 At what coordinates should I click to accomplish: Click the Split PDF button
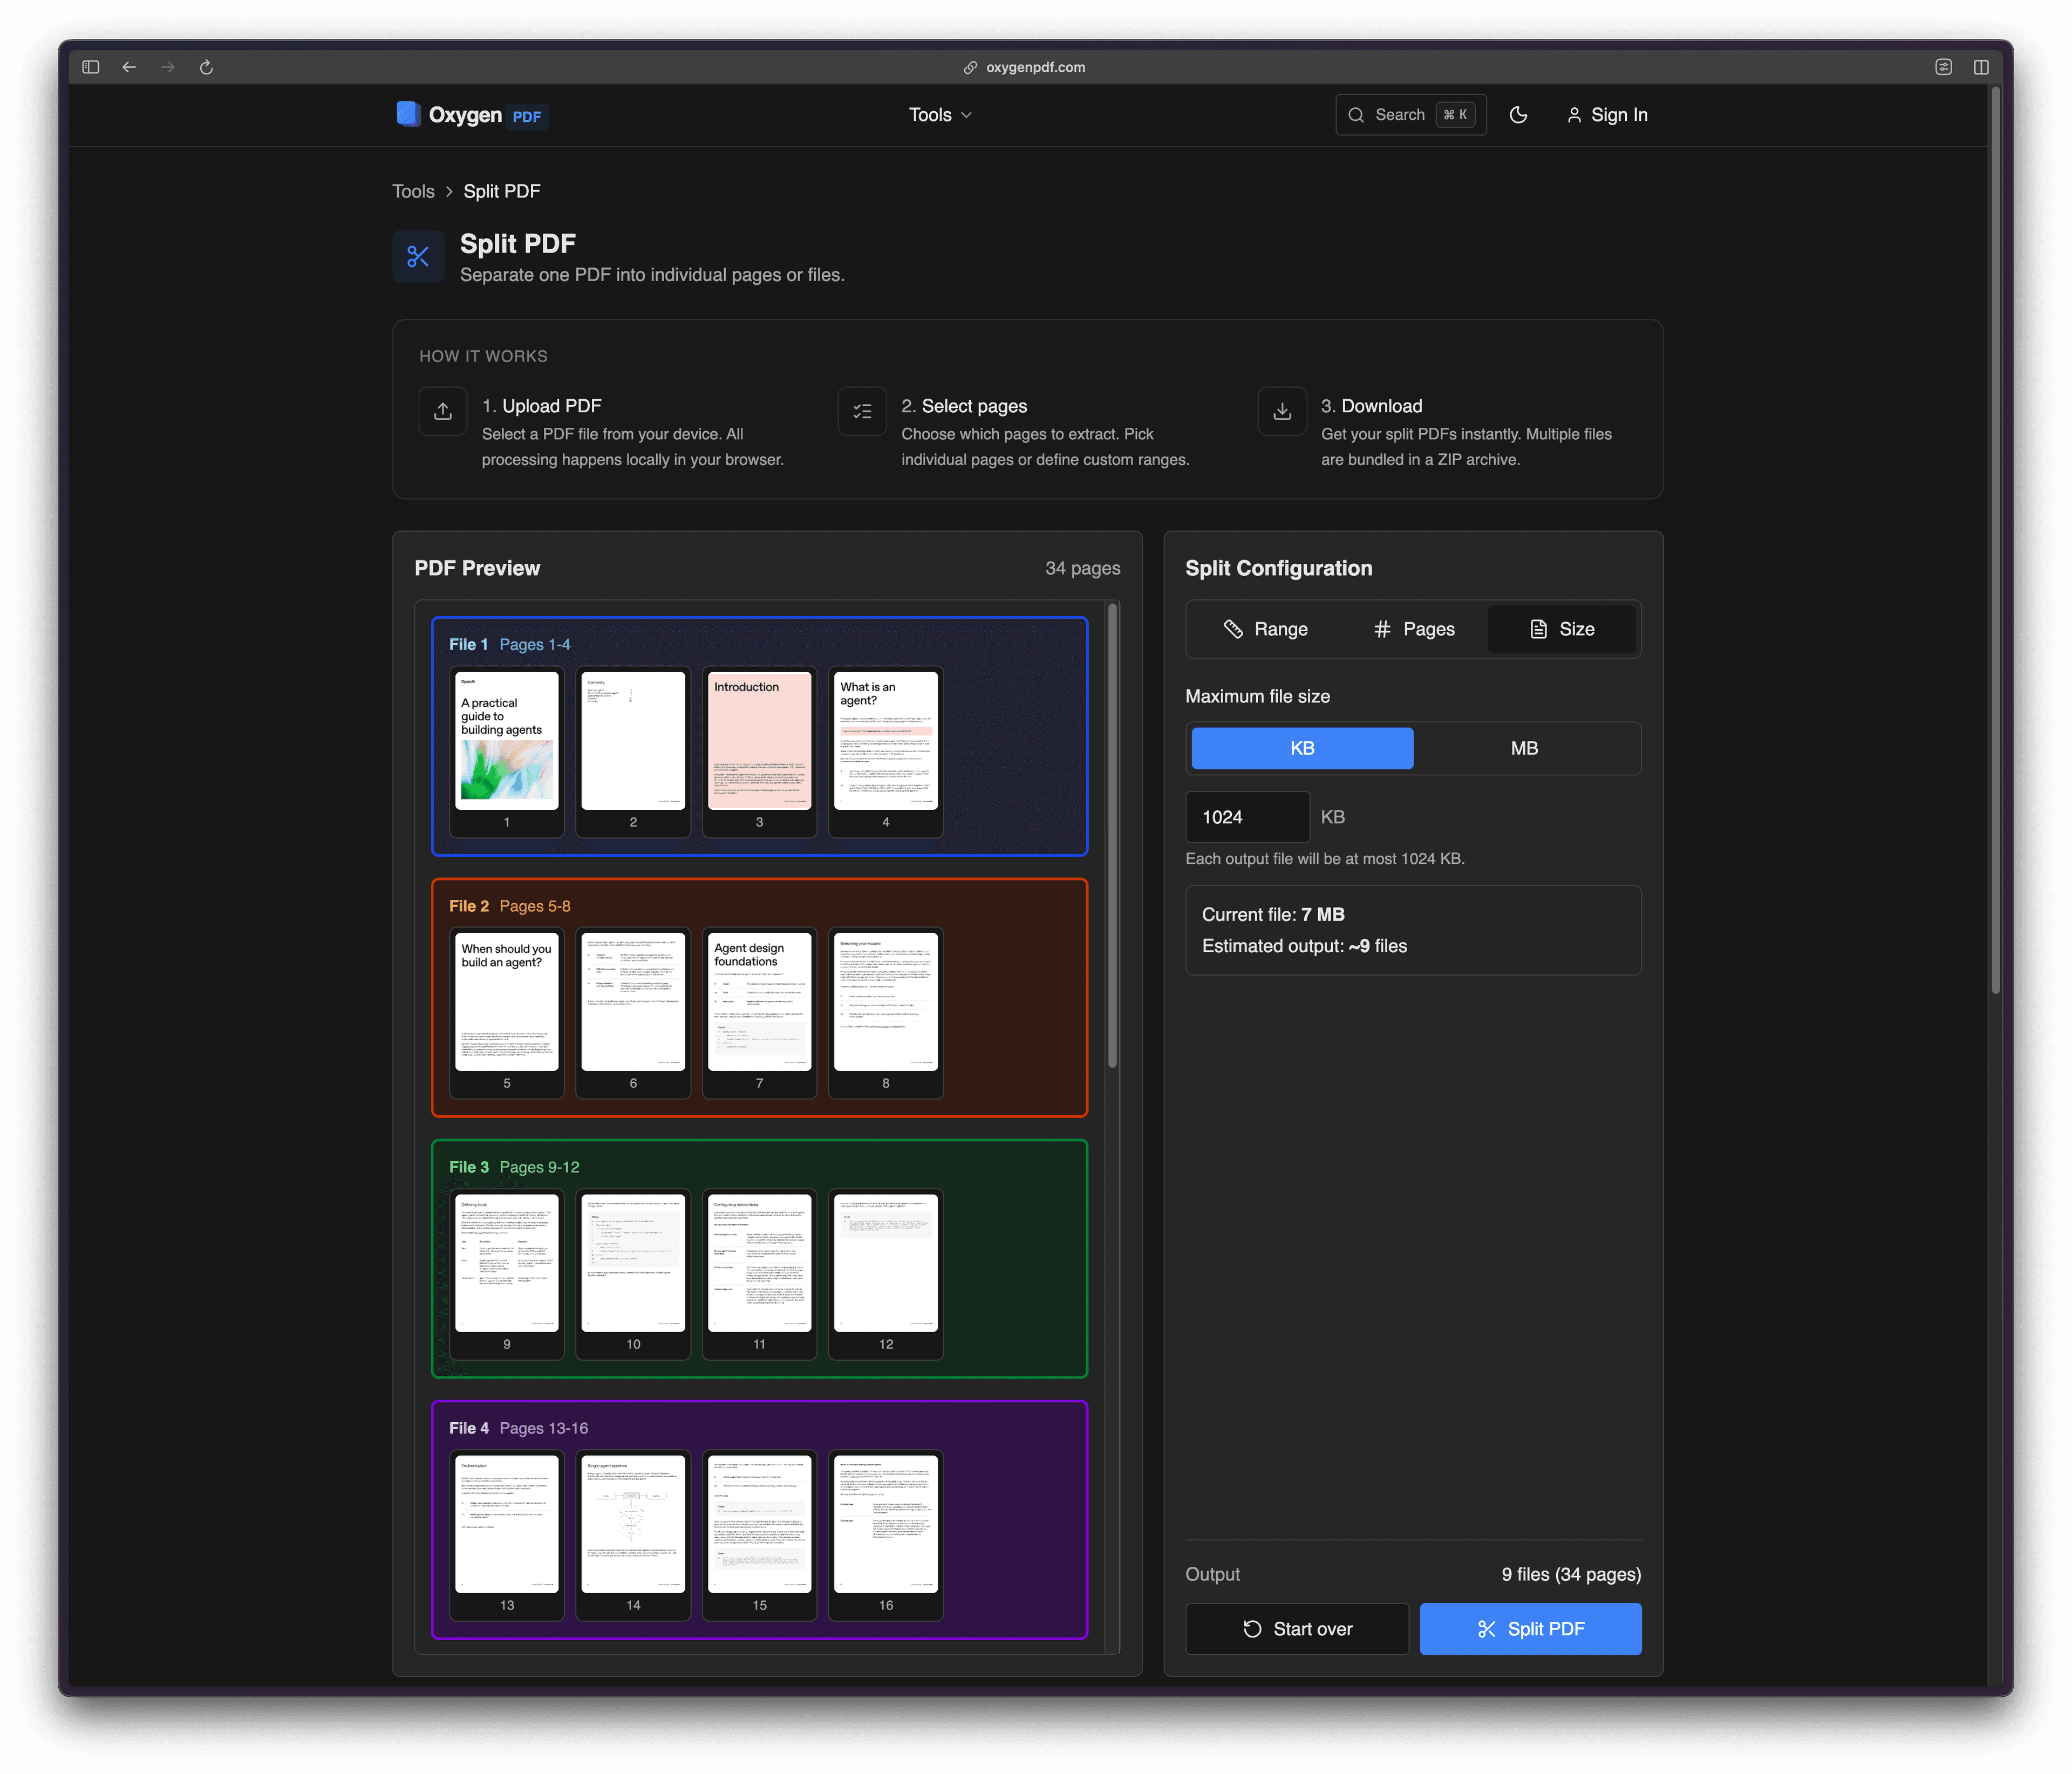1530,1628
